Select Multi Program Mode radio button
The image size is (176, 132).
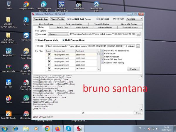63,40
